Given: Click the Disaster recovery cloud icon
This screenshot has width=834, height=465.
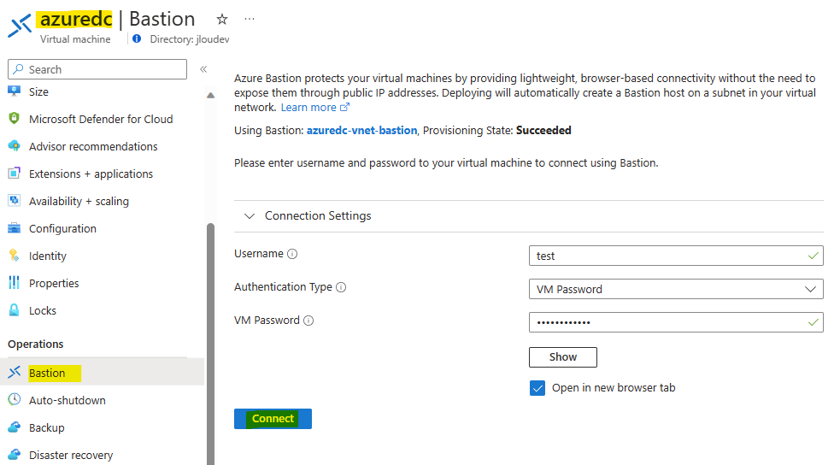Looking at the screenshot, I should coord(15,455).
